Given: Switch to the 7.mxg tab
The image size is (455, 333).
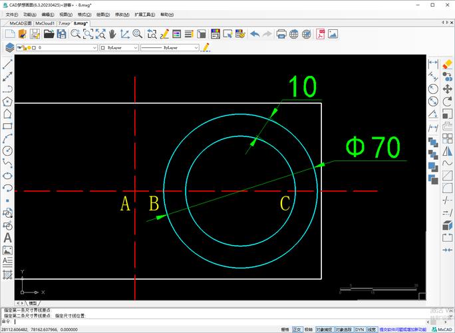Looking at the screenshot, I should [64, 23].
